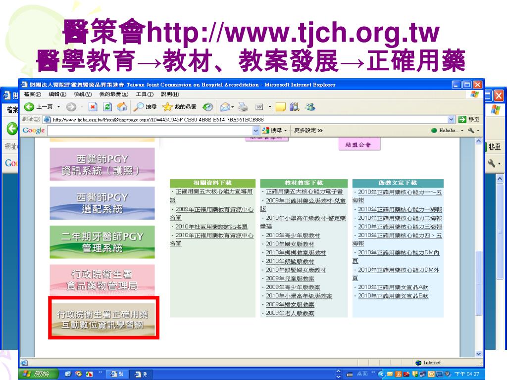Click Google toolbar wrench settings icon
Image resolution: width=507 pixels, height=380 pixels.
click(471, 130)
